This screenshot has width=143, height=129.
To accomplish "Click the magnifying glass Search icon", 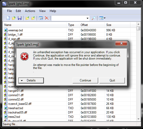I will 94,18.
